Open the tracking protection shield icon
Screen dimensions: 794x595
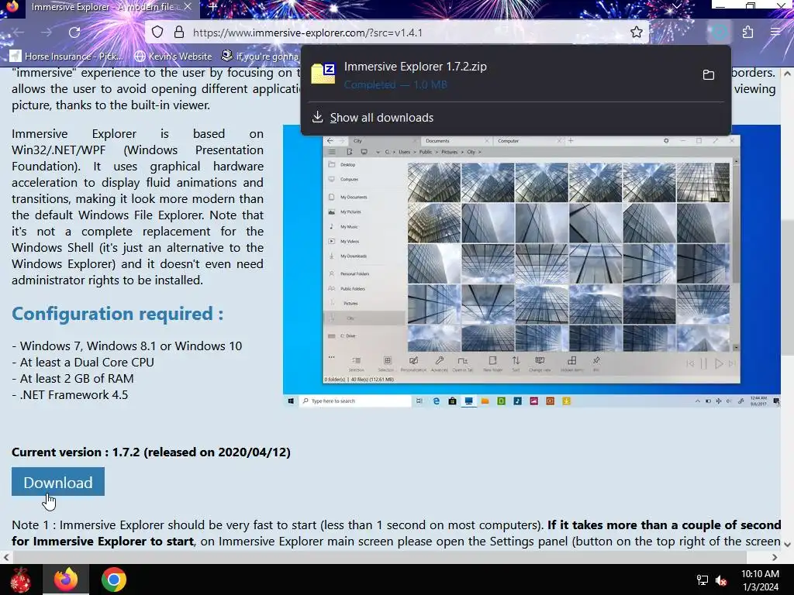pos(157,33)
